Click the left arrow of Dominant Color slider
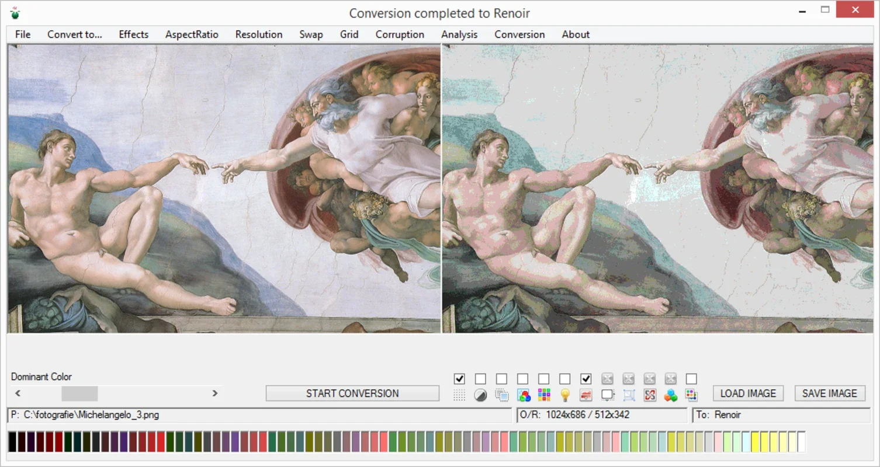880x467 pixels. [x=18, y=393]
